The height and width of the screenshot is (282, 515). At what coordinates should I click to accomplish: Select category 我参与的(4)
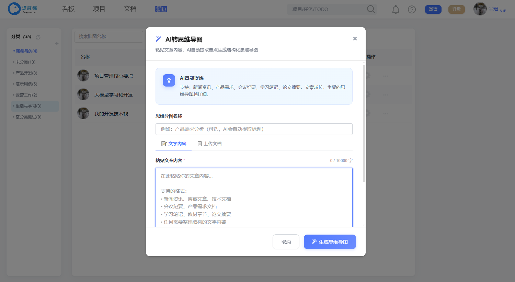click(26, 51)
